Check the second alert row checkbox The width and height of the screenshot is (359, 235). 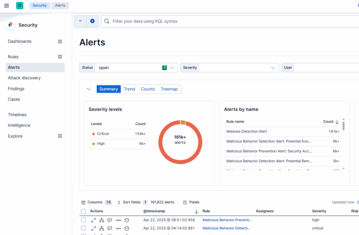point(83,228)
